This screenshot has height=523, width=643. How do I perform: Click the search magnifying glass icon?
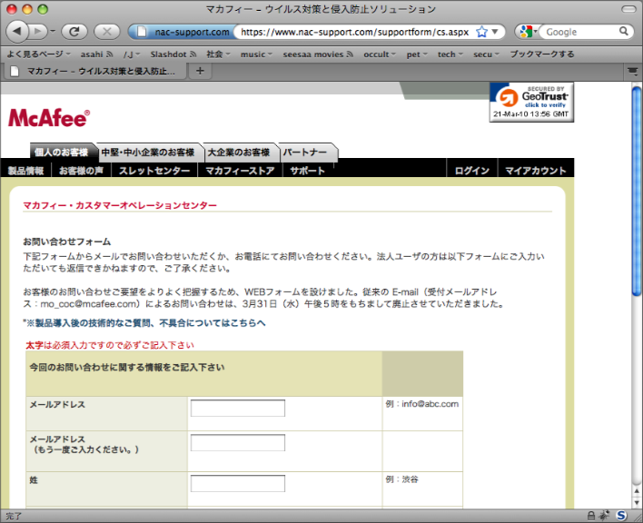click(623, 31)
